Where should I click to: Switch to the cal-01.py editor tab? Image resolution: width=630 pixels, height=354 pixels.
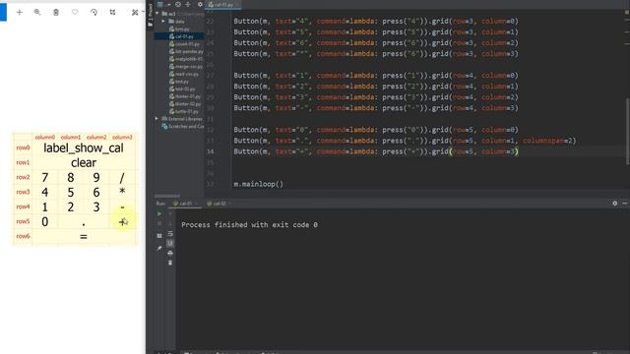coord(223,4)
